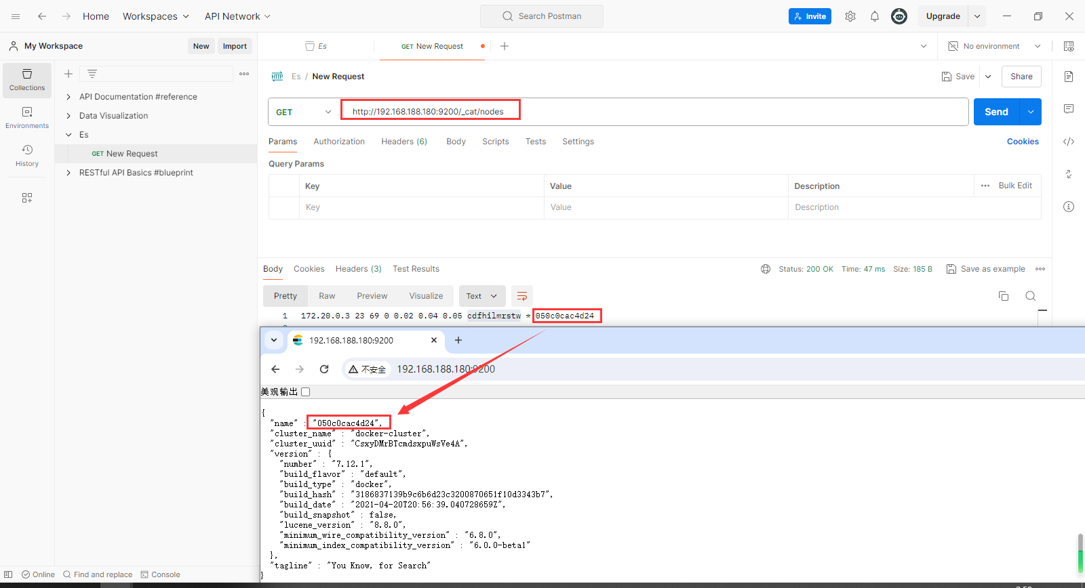Switch response view to Raw

click(327, 296)
